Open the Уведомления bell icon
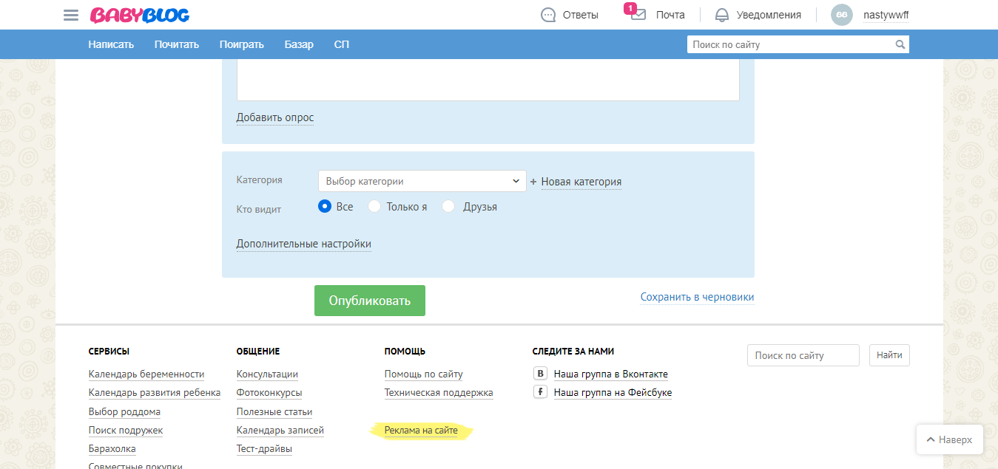Screen dimensions: 998x469 click(x=720, y=14)
